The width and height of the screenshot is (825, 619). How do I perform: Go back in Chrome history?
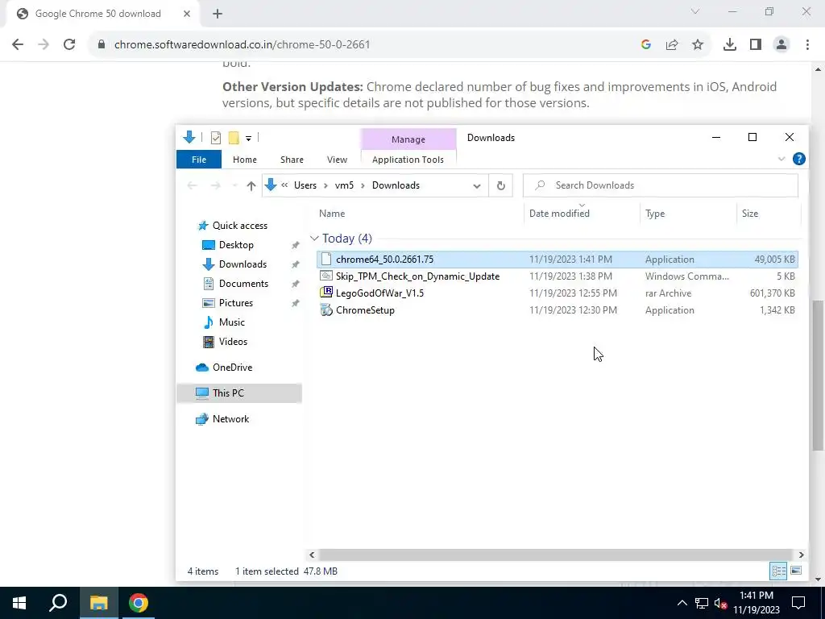tap(18, 45)
